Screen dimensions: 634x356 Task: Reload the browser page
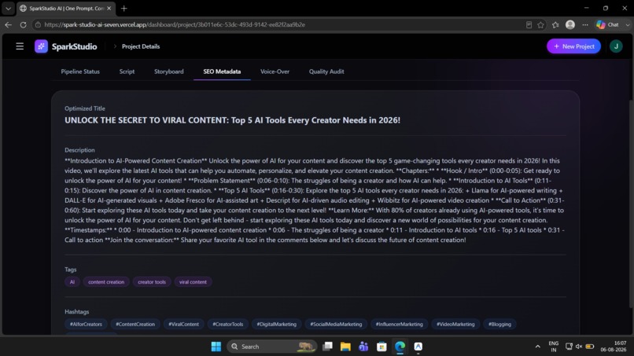(23, 24)
